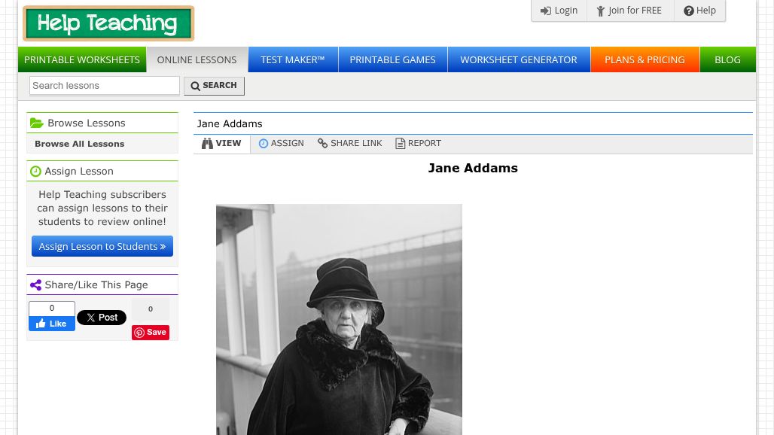Click Share Link option

tap(349, 143)
